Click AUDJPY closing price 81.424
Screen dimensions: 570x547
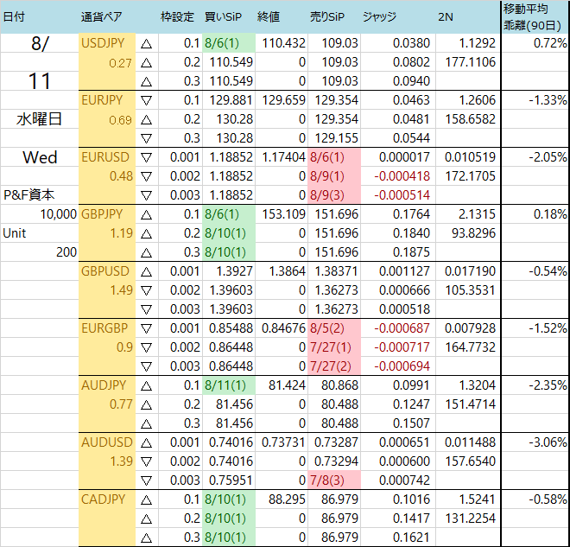[x=287, y=385]
